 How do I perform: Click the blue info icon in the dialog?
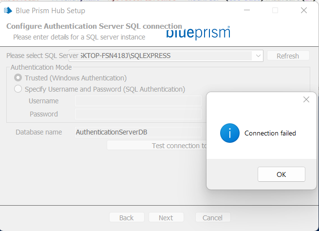click(230, 133)
